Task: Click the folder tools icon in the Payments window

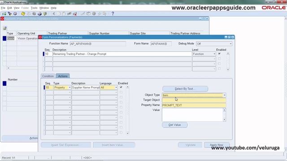Action: coord(5,28)
